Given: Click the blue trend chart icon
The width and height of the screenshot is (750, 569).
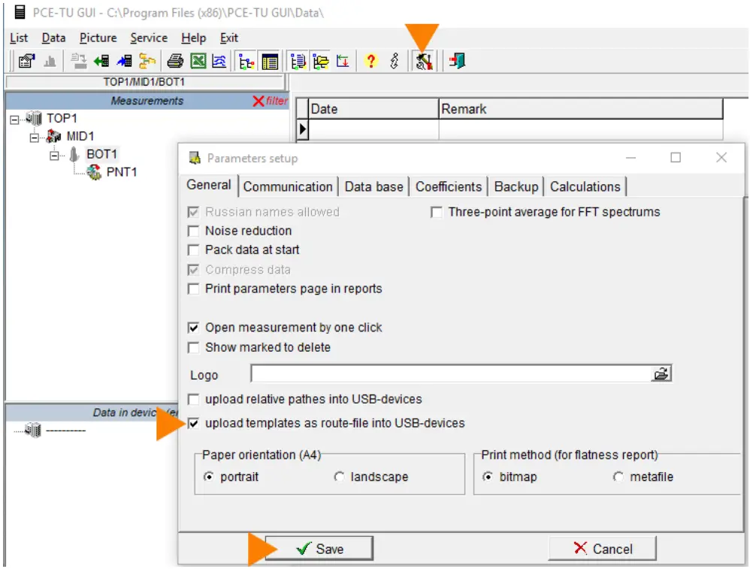Looking at the screenshot, I should [219, 61].
